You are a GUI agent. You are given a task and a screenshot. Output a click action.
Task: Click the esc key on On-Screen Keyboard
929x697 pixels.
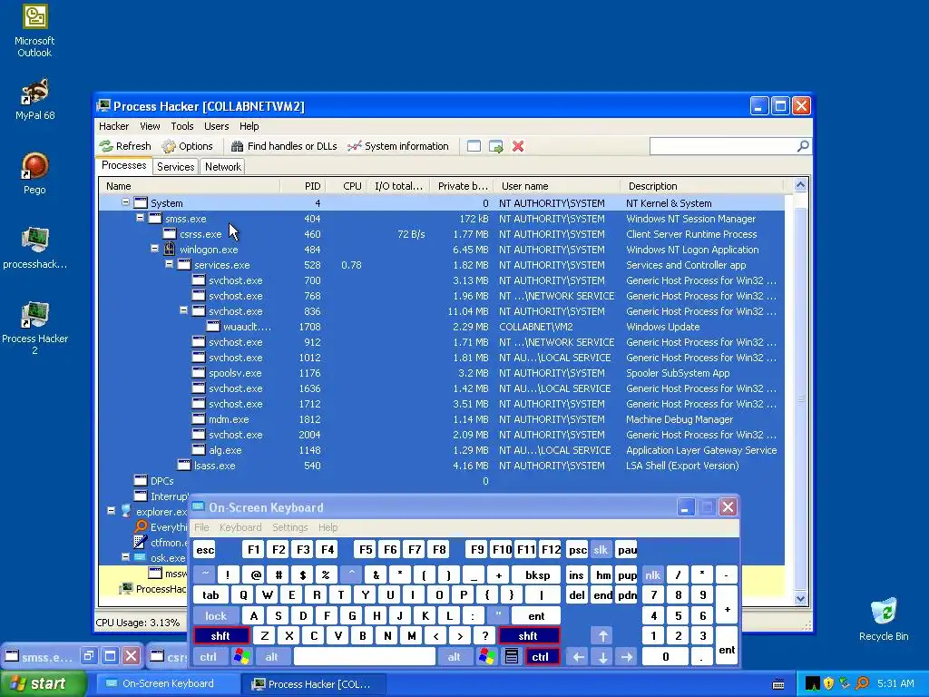pos(205,550)
